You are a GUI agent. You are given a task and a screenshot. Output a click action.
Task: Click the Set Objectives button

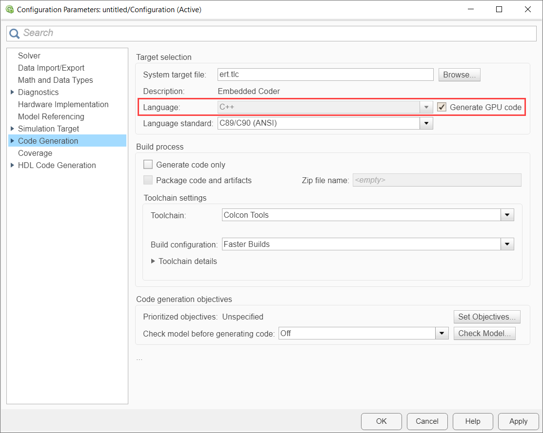pyautogui.click(x=486, y=317)
